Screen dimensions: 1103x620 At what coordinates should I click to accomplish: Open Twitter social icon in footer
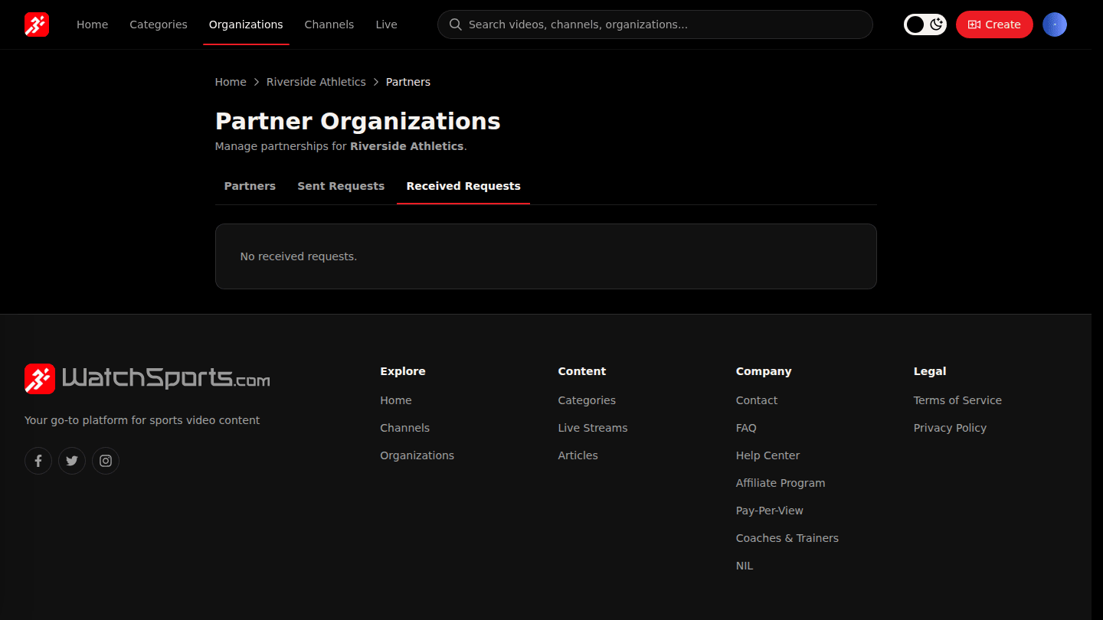pos(72,461)
